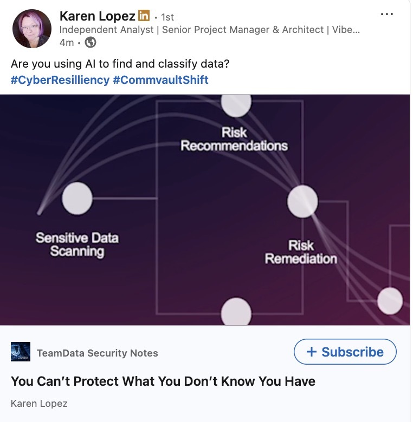Click the TeamData Security Notes newsletter logo
413x422 pixels.
tap(21, 352)
